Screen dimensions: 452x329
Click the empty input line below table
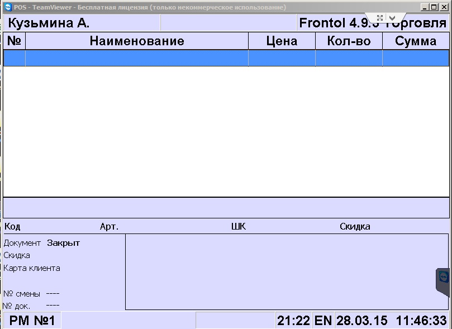coord(226,207)
